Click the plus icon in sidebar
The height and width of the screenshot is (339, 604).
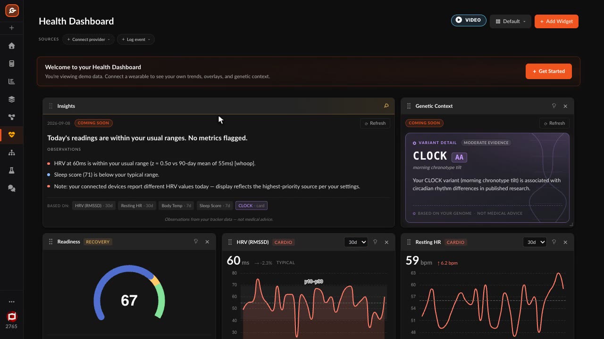pos(12,28)
